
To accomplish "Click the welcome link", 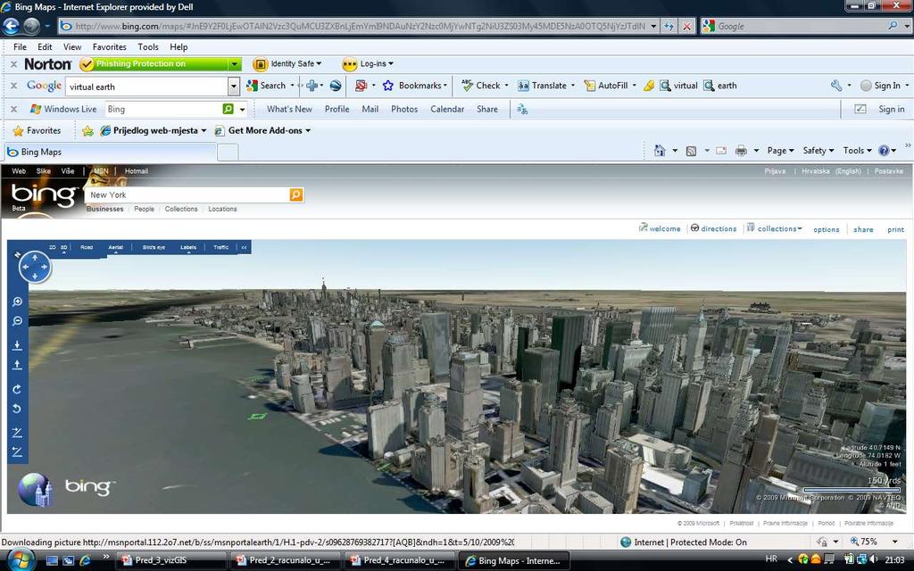I will (x=665, y=229).
